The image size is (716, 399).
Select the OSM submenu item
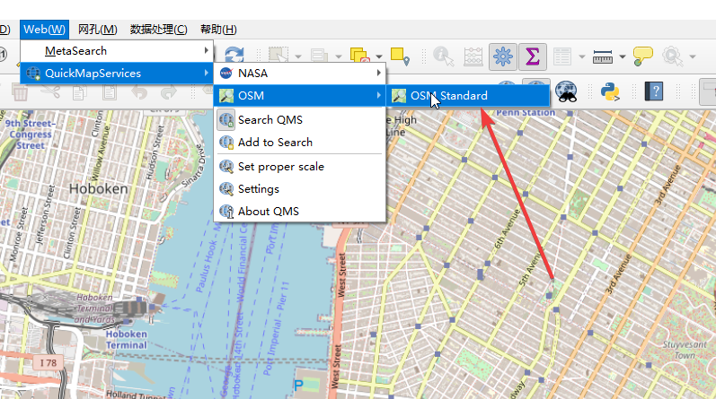coord(300,96)
